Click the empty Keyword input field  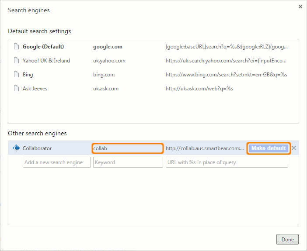pyautogui.click(x=128, y=162)
